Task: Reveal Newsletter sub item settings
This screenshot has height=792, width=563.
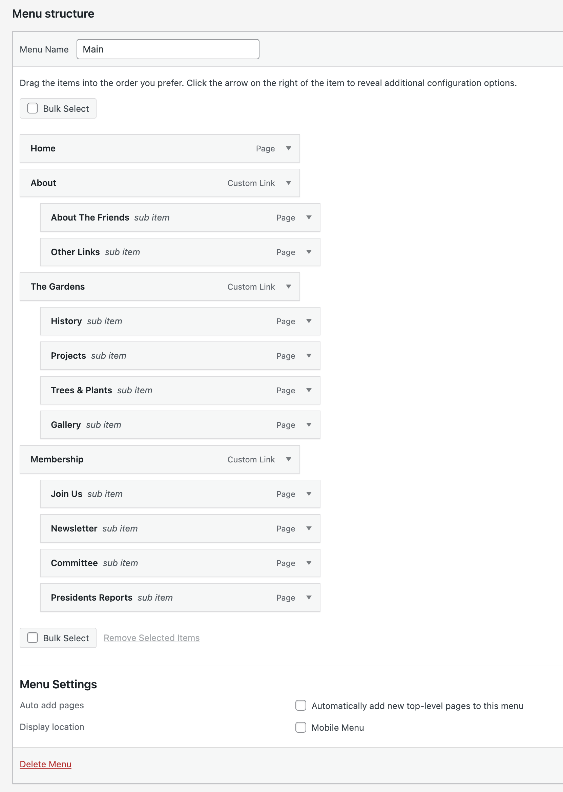Action: [x=309, y=528]
